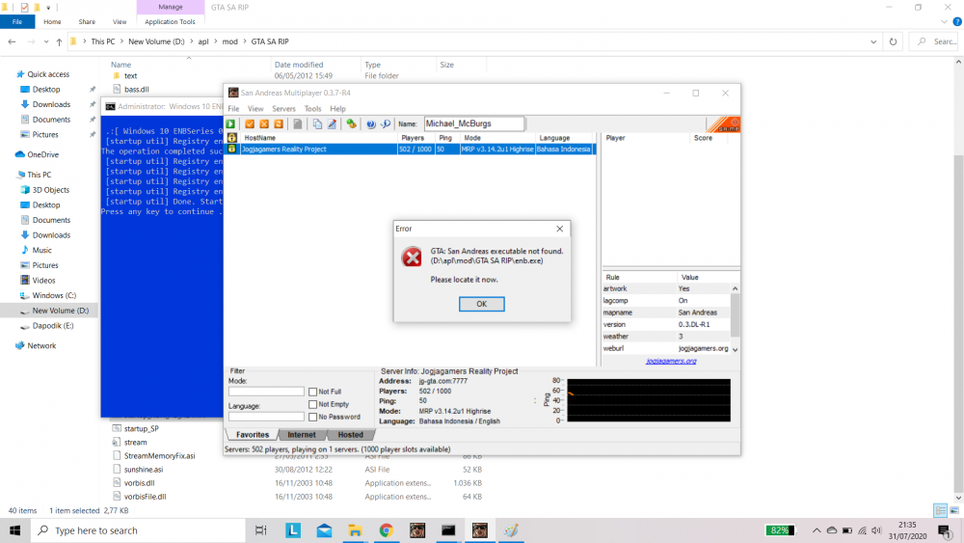964x543 pixels.
Task: Click the padlock column header icon
Action: [231, 138]
